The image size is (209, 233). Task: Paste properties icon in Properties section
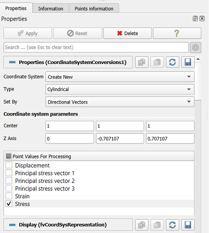tap(157, 62)
